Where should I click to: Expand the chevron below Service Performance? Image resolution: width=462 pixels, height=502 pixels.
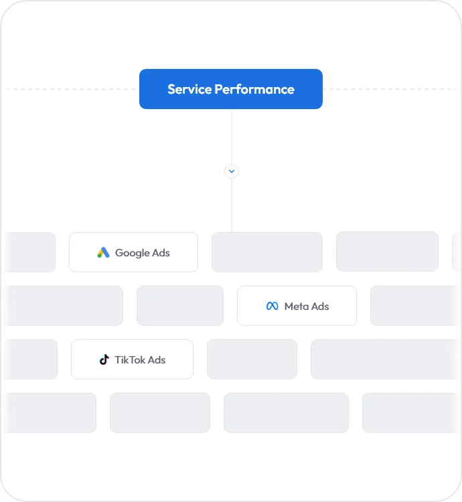[232, 171]
